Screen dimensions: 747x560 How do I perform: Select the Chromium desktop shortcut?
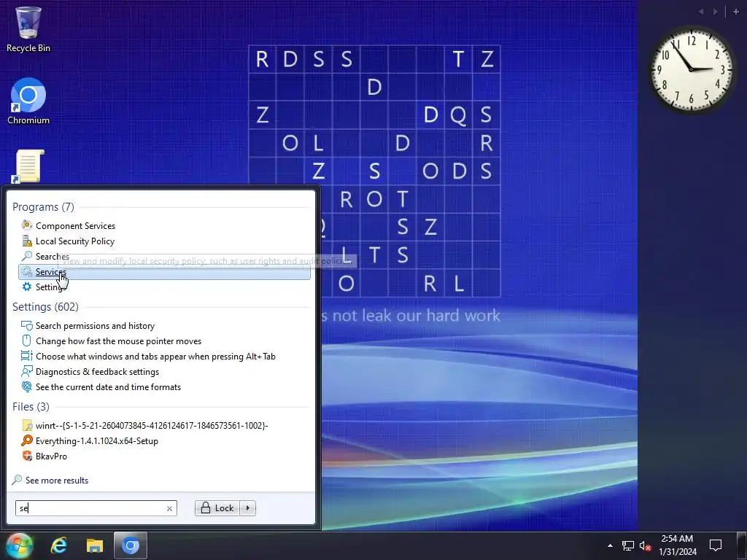coord(28,101)
